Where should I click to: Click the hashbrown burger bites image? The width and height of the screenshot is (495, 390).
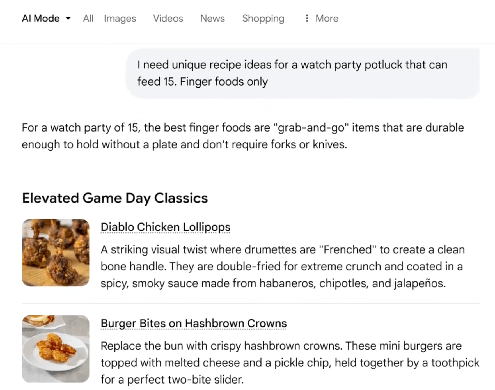tap(56, 349)
